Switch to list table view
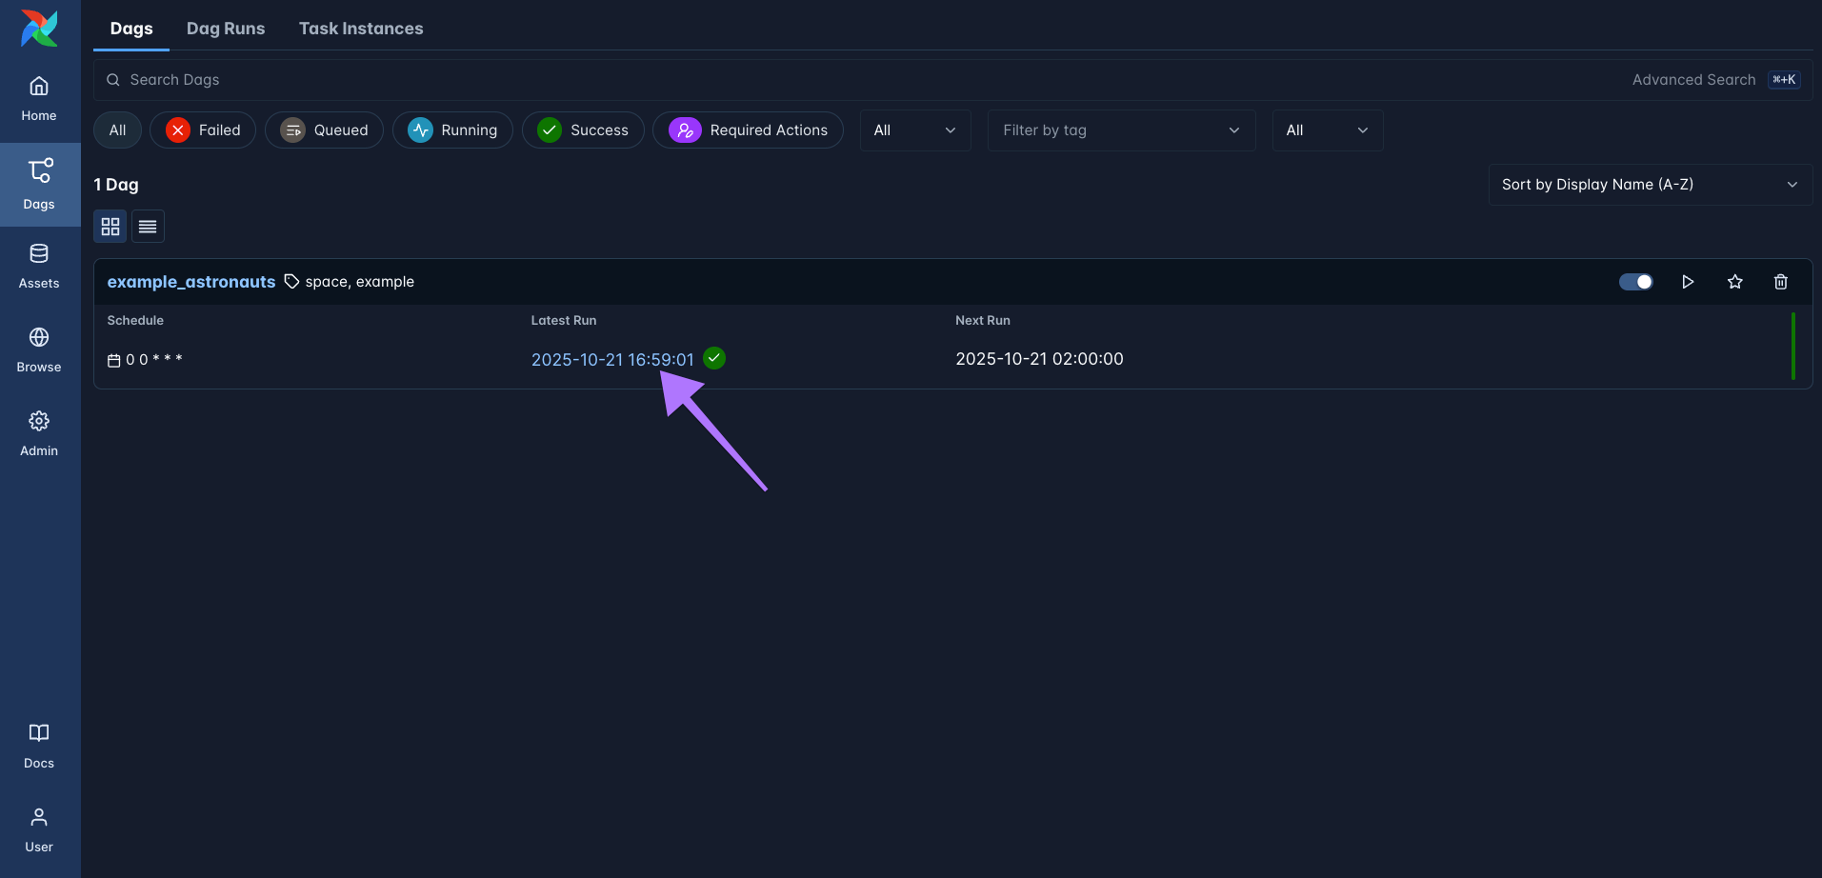Image resolution: width=1822 pixels, height=878 pixels. pos(148,227)
